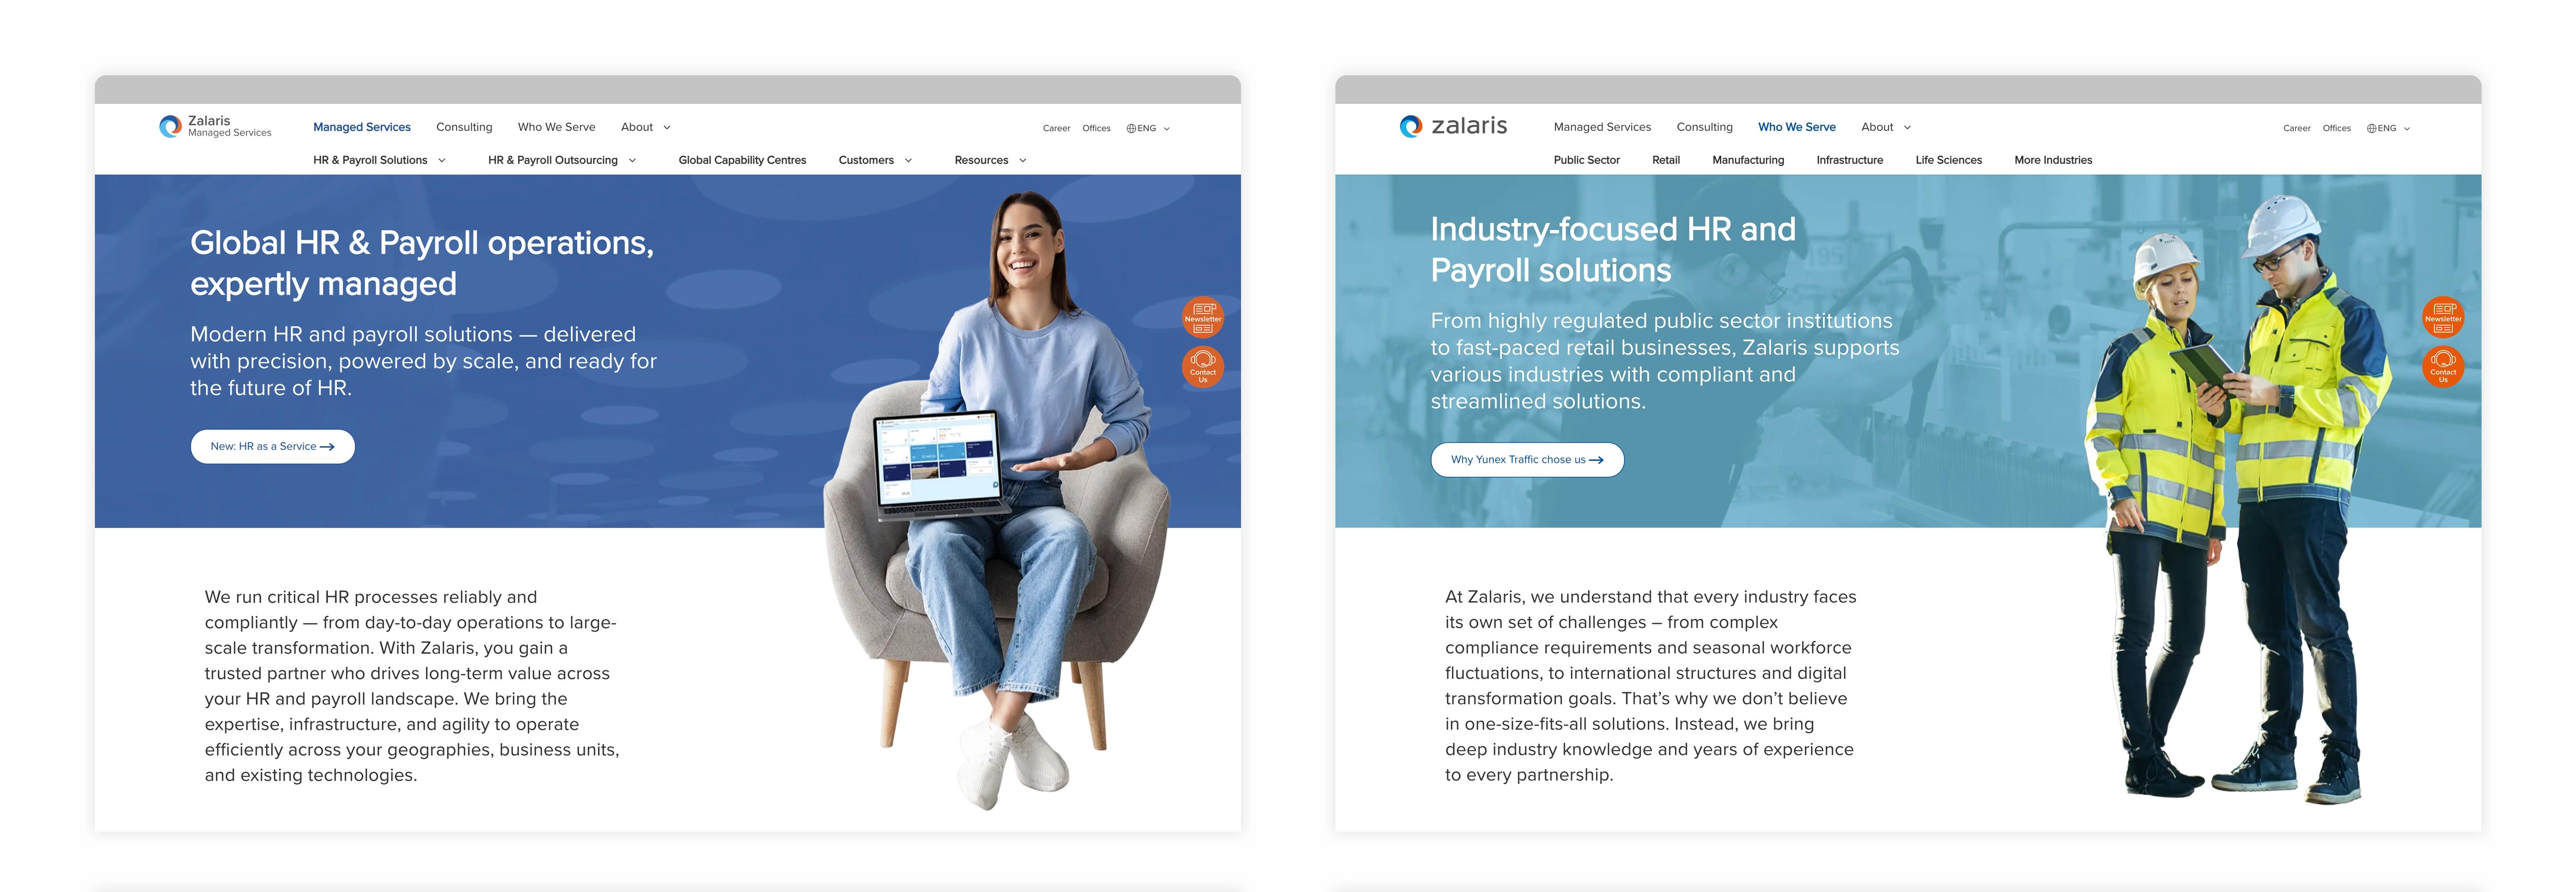
Task: Click the lowercase zalaris logo on right page
Action: click(1453, 126)
